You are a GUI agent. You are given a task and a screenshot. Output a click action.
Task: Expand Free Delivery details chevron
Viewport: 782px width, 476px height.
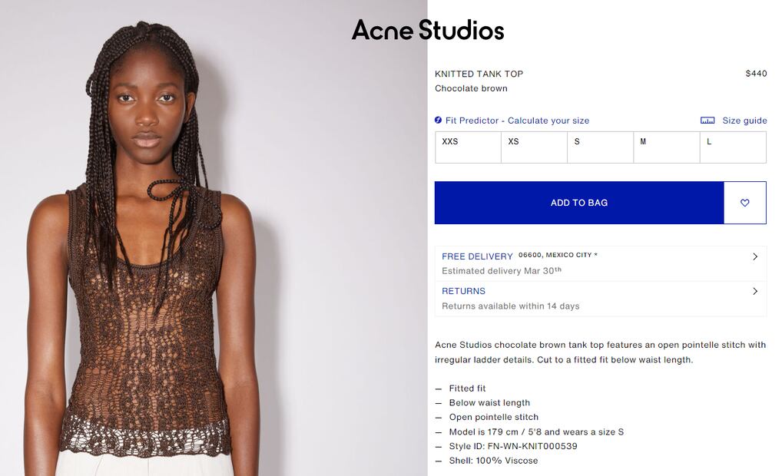point(755,256)
